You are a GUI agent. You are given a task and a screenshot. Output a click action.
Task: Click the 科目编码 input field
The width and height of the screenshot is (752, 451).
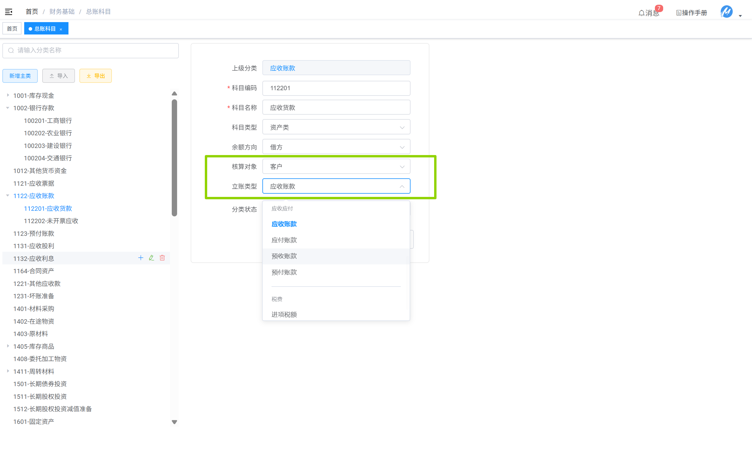point(336,88)
